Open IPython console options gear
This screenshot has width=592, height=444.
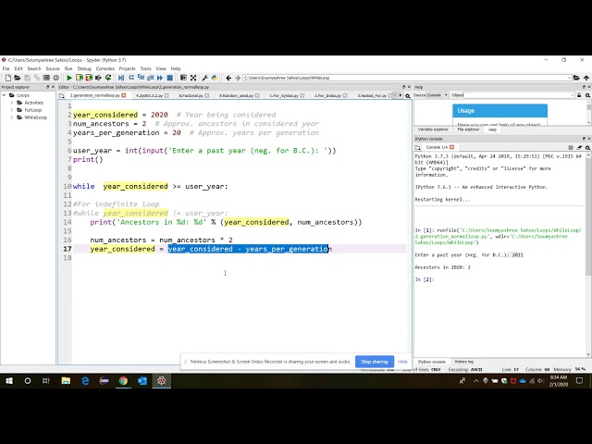coord(588,147)
